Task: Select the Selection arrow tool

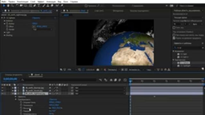Action: tap(4, 6)
